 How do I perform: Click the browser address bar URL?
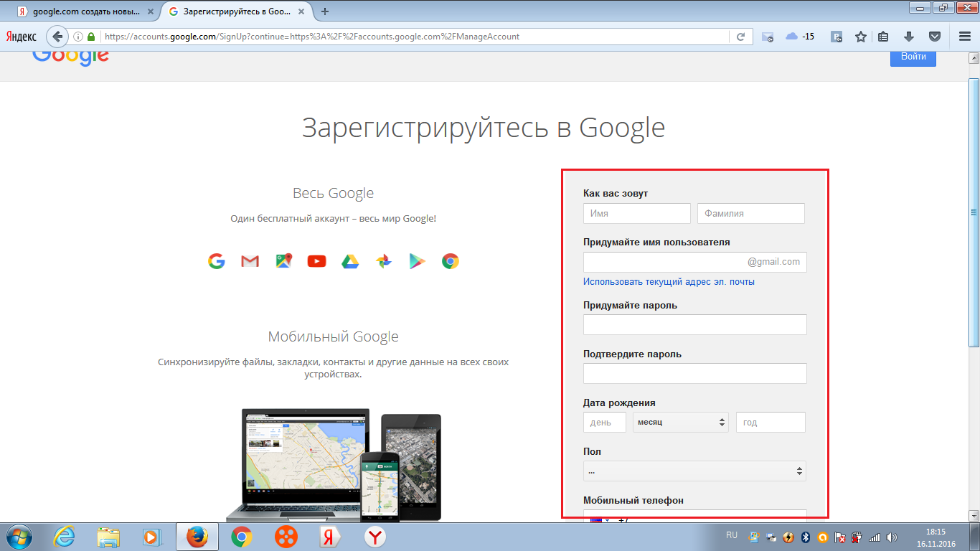(x=312, y=37)
